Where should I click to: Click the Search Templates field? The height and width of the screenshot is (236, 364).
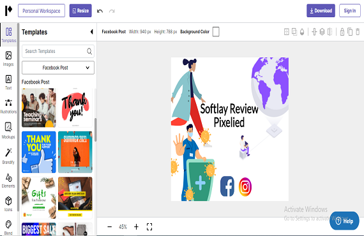click(x=58, y=51)
